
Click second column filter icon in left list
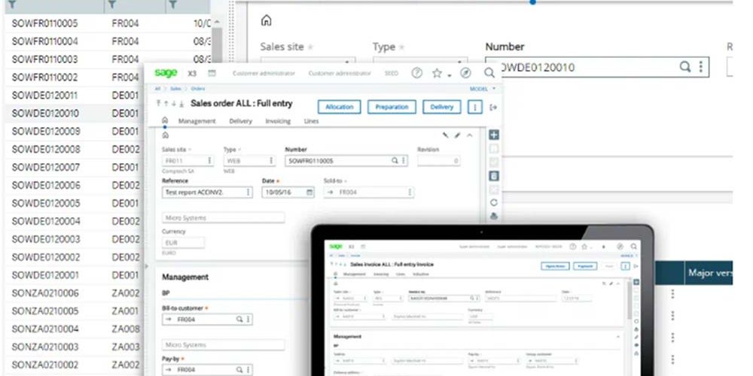click(x=112, y=5)
